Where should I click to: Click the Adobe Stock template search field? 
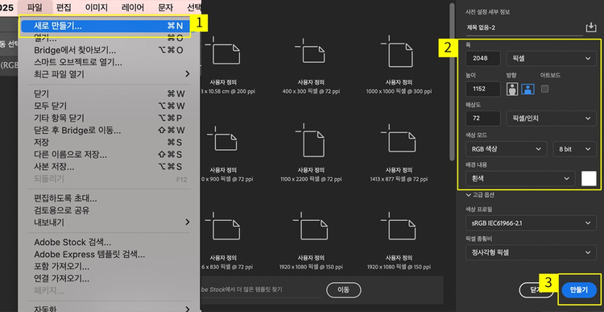point(261,289)
